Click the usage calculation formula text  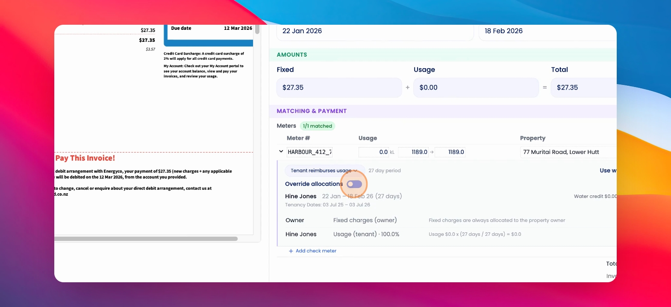[475, 235]
